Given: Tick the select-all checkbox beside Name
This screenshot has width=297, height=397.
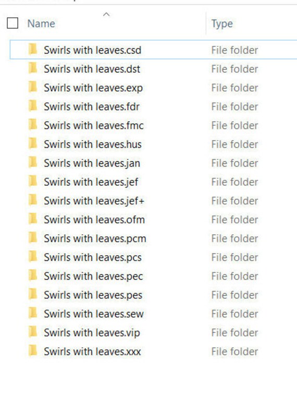Looking at the screenshot, I should point(13,23).
